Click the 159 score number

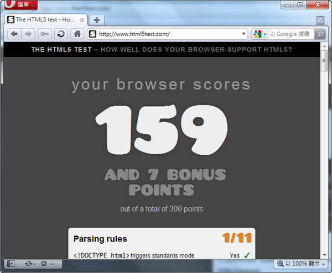coord(162,130)
